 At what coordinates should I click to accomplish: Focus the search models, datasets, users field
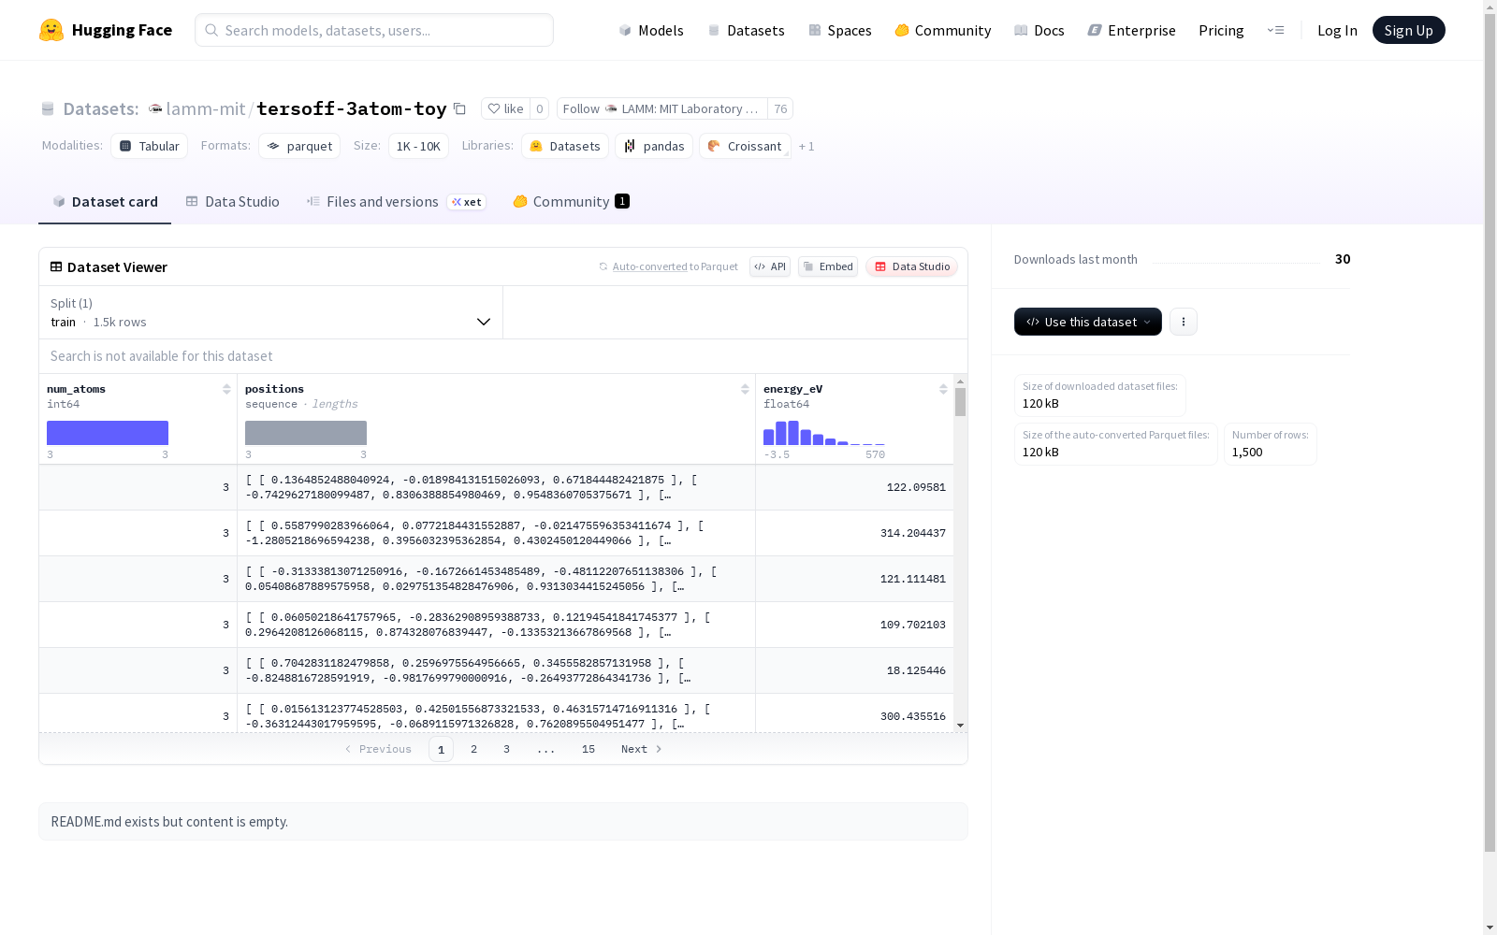point(374,30)
